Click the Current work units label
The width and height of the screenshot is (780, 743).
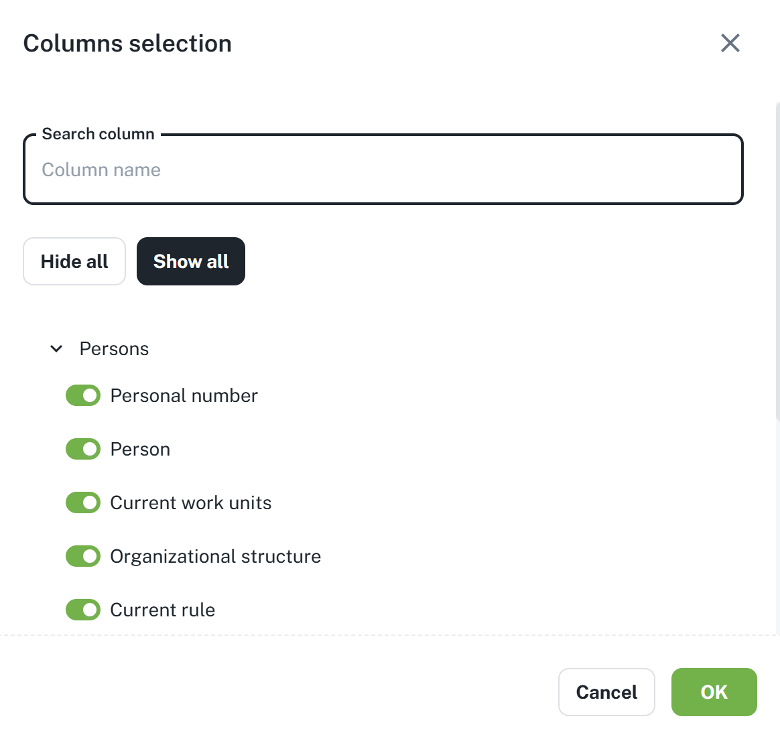tap(190, 502)
